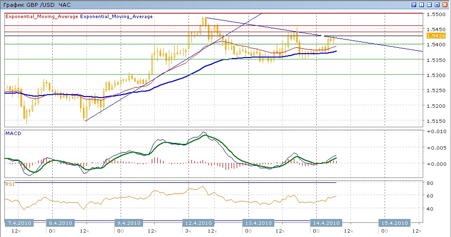Select the 8.4.2010 date marker
This screenshot has width=451, height=237.
pos(61,223)
